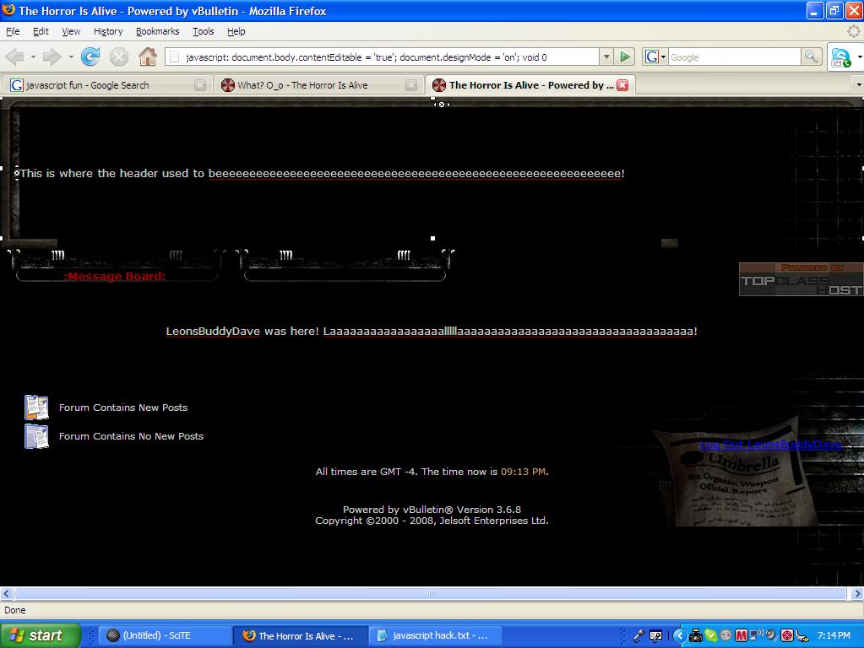Click the Start button

click(x=40, y=635)
